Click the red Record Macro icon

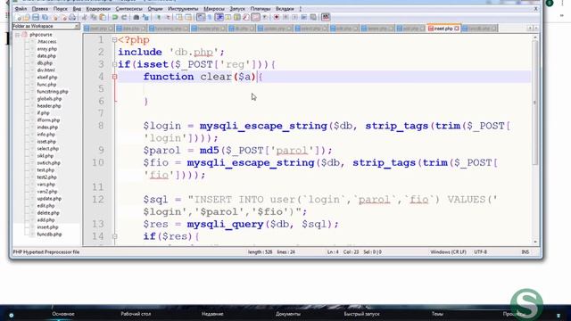(277, 17)
